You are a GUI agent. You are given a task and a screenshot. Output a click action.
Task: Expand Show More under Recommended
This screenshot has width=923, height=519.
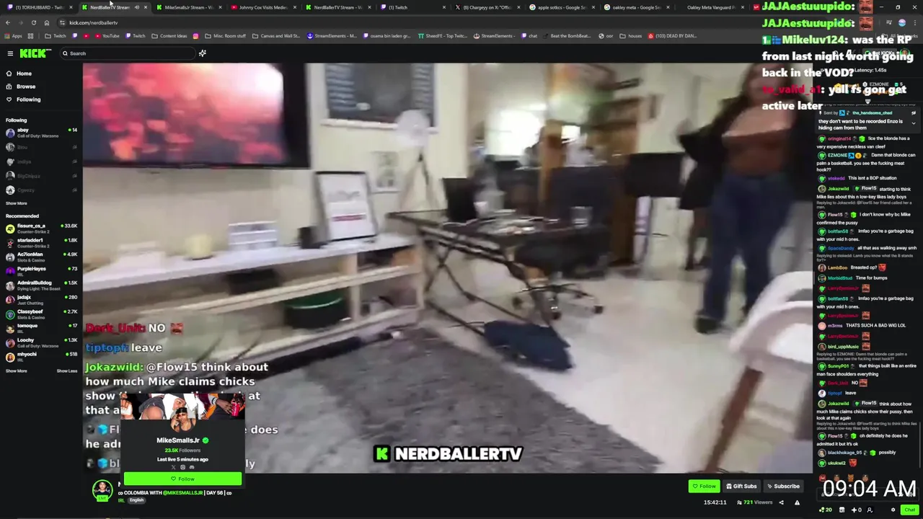coord(17,371)
